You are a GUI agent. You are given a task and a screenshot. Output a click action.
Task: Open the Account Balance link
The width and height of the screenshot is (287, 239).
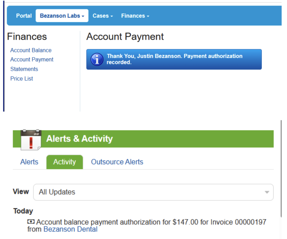pyautogui.click(x=31, y=50)
